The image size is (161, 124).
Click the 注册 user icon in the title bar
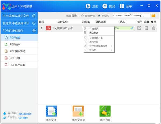88,6
